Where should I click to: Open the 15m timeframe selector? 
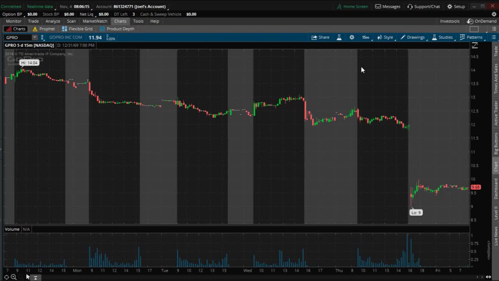pos(366,37)
